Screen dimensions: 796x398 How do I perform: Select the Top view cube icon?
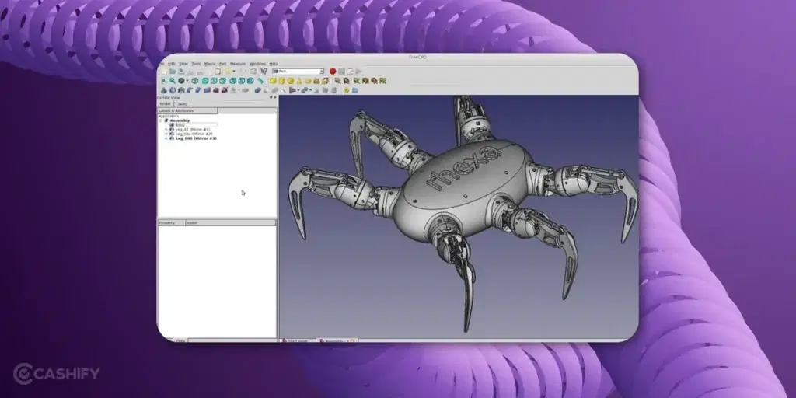(214, 81)
